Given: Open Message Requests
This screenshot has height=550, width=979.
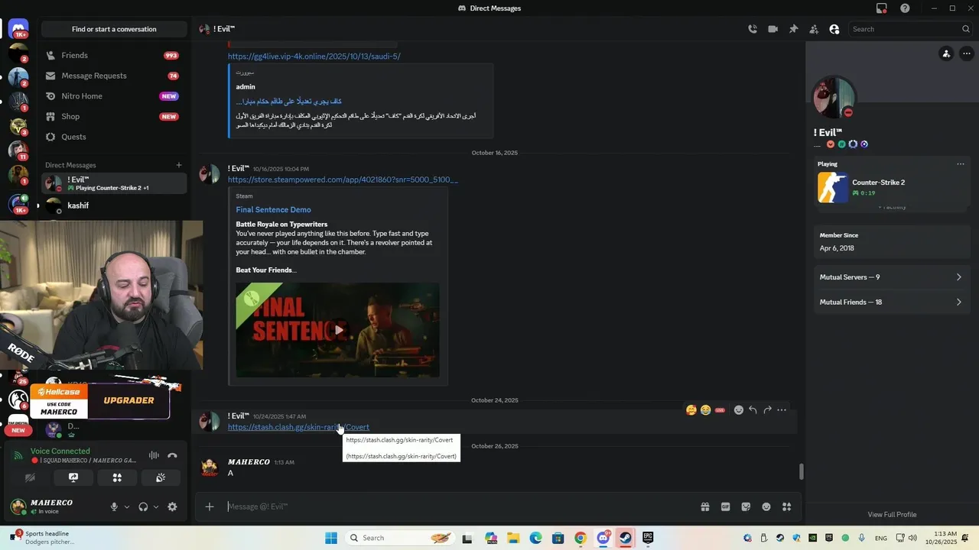Looking at the screenshot, I should [114, 76].
